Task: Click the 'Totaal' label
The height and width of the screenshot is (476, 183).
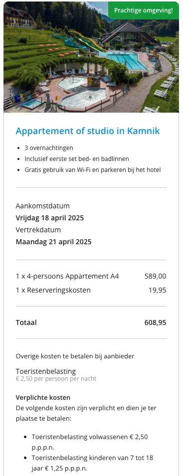Action: 26,322
